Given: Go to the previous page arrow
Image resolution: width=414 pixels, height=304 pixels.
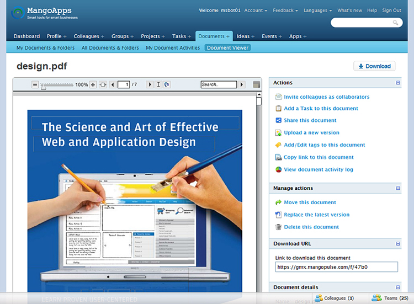Looking at the screenshot, I should [x=113, y=84].
